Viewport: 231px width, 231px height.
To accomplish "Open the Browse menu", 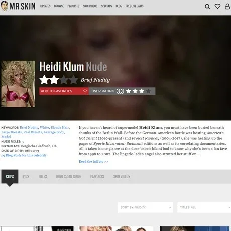I will coord(59,6).
